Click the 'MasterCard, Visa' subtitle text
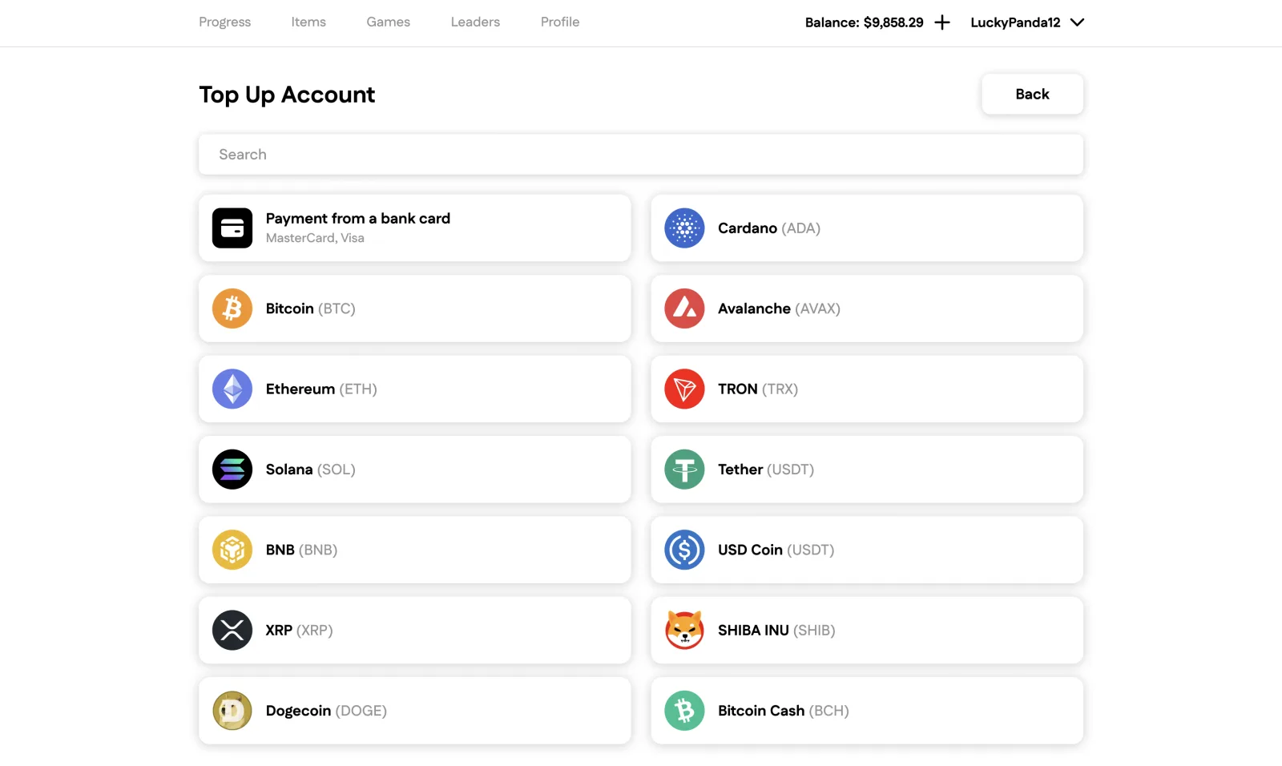The width and height of the screenshot is (1282, 766). tap(315, 238)
